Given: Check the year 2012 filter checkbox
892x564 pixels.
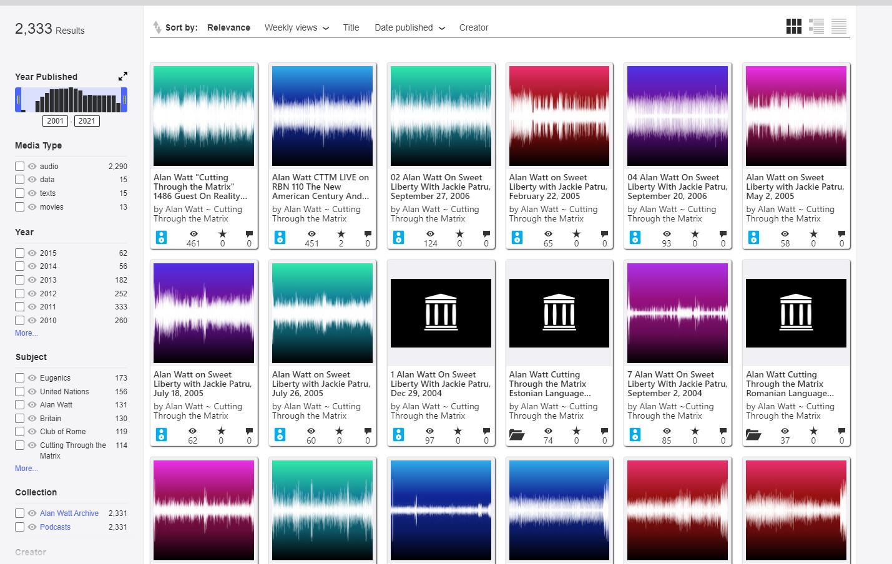Looking at the screenshot, I should 20,294.
